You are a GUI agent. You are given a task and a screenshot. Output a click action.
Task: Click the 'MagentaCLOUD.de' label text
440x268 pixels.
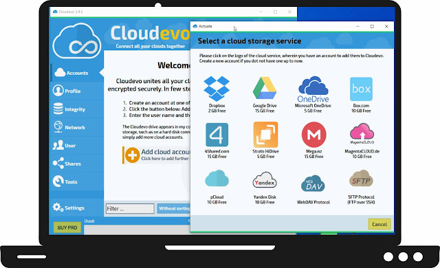[362, 151]
